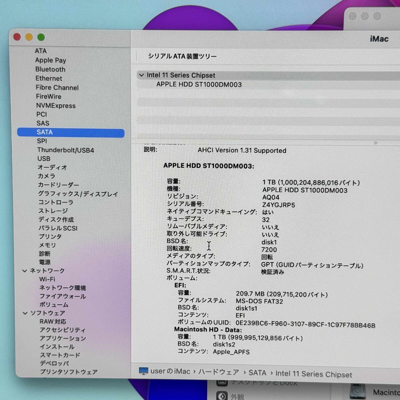Collapse the Intel 11 Series Chipset row
Image resolution: width=400 pixels, height=400 pixels.
[142, 75]
